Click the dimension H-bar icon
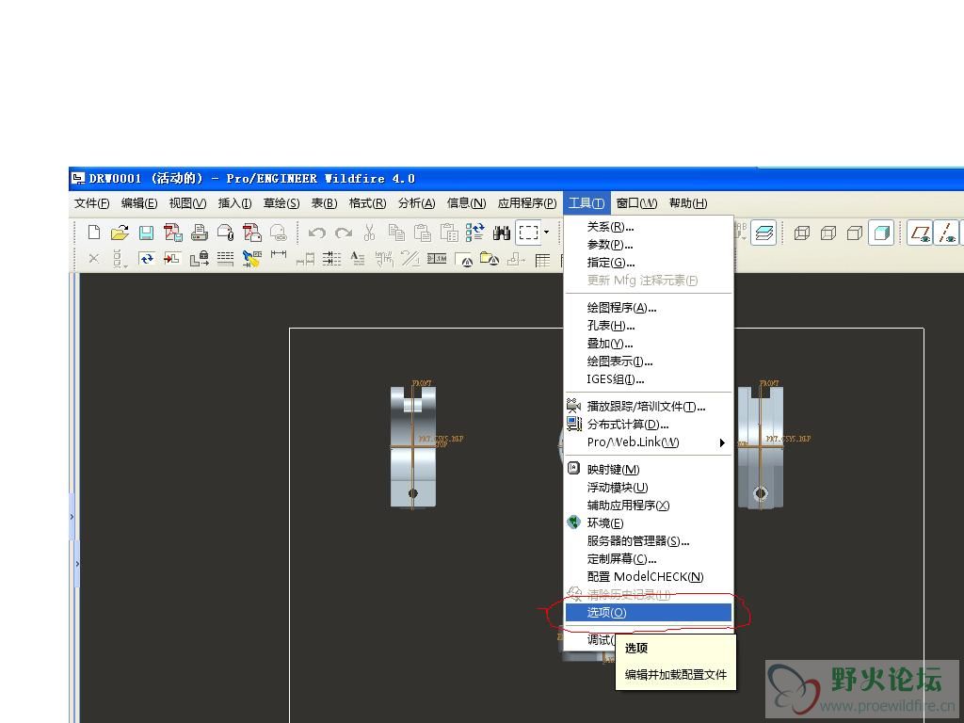This screenshot has width=964, height=723. click(279, 254)
